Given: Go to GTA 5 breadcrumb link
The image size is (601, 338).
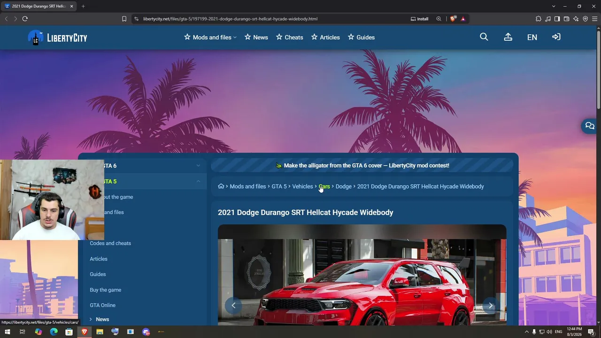Looking at the screenshot, I should [x=279, y=186].
